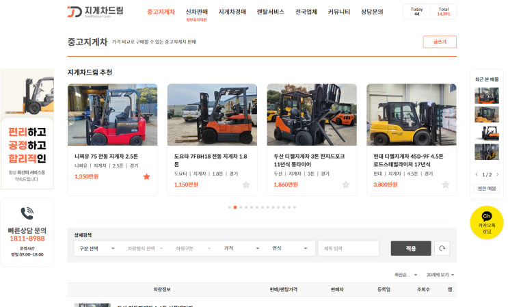508x307 pixels.
Task: Open the 지게차경매 menu
Action: [x=232, y=12]
